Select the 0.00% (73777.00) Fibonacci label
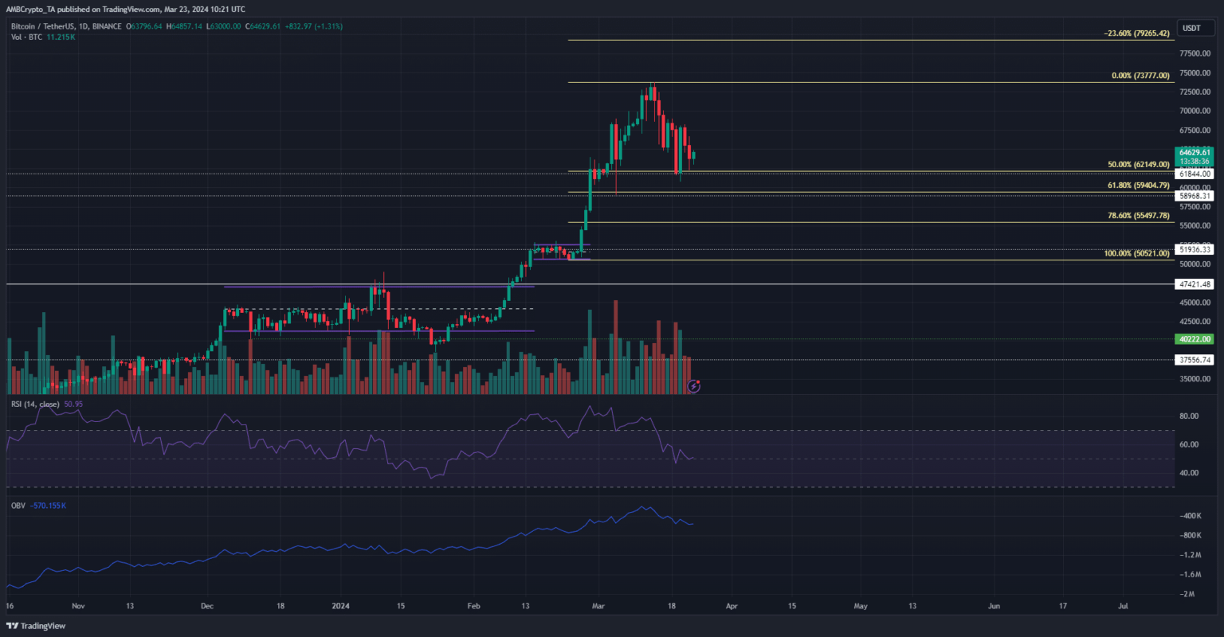 [1140, 76]
